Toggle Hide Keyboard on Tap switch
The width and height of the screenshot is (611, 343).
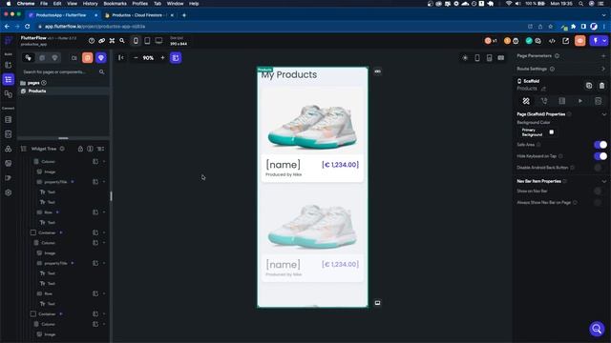[x=600, y=156]
